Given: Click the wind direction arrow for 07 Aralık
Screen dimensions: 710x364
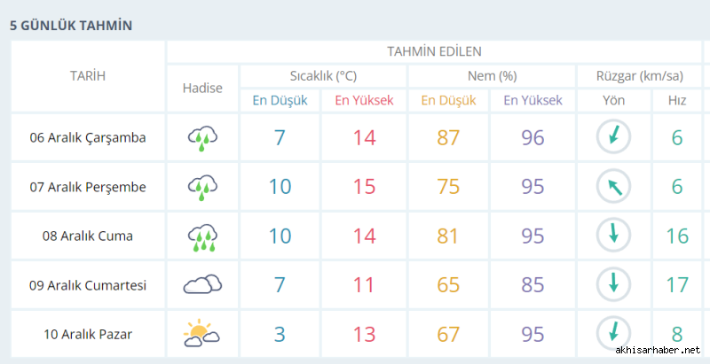Looking at the screenshot, I should point(613,187).
